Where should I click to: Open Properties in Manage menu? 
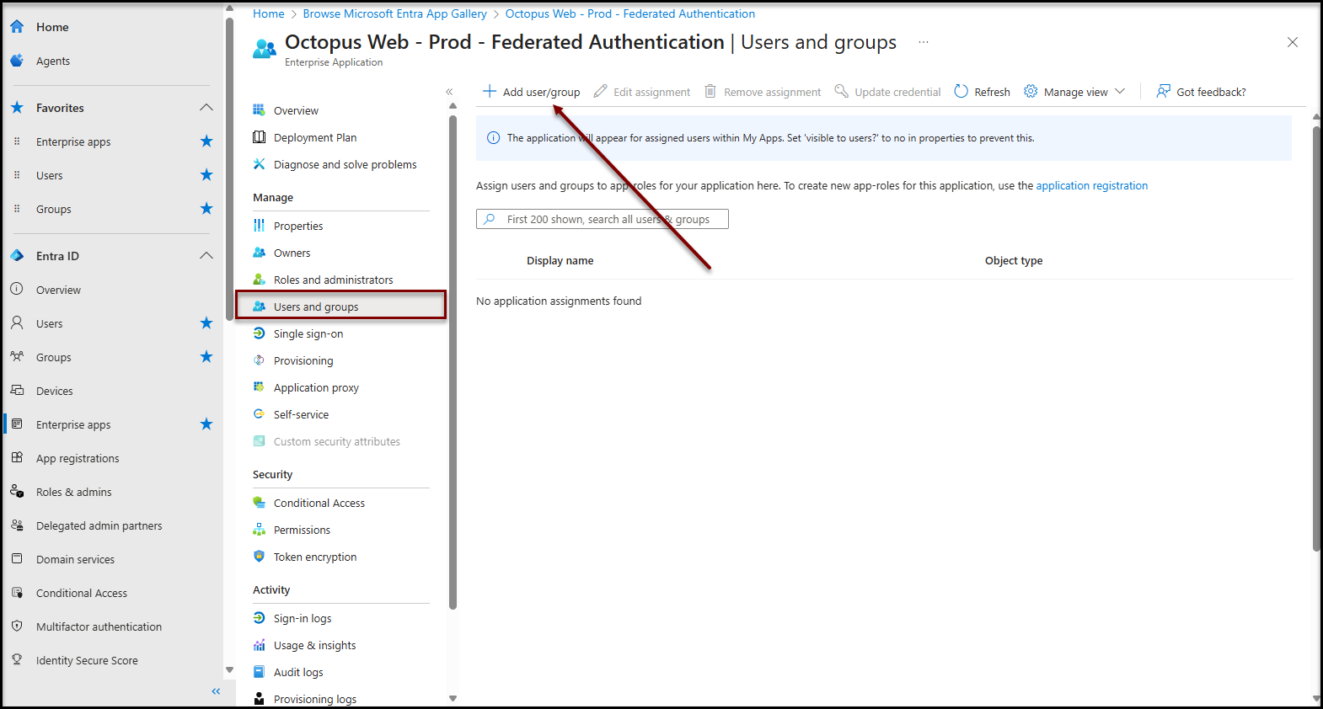[298, 226]
